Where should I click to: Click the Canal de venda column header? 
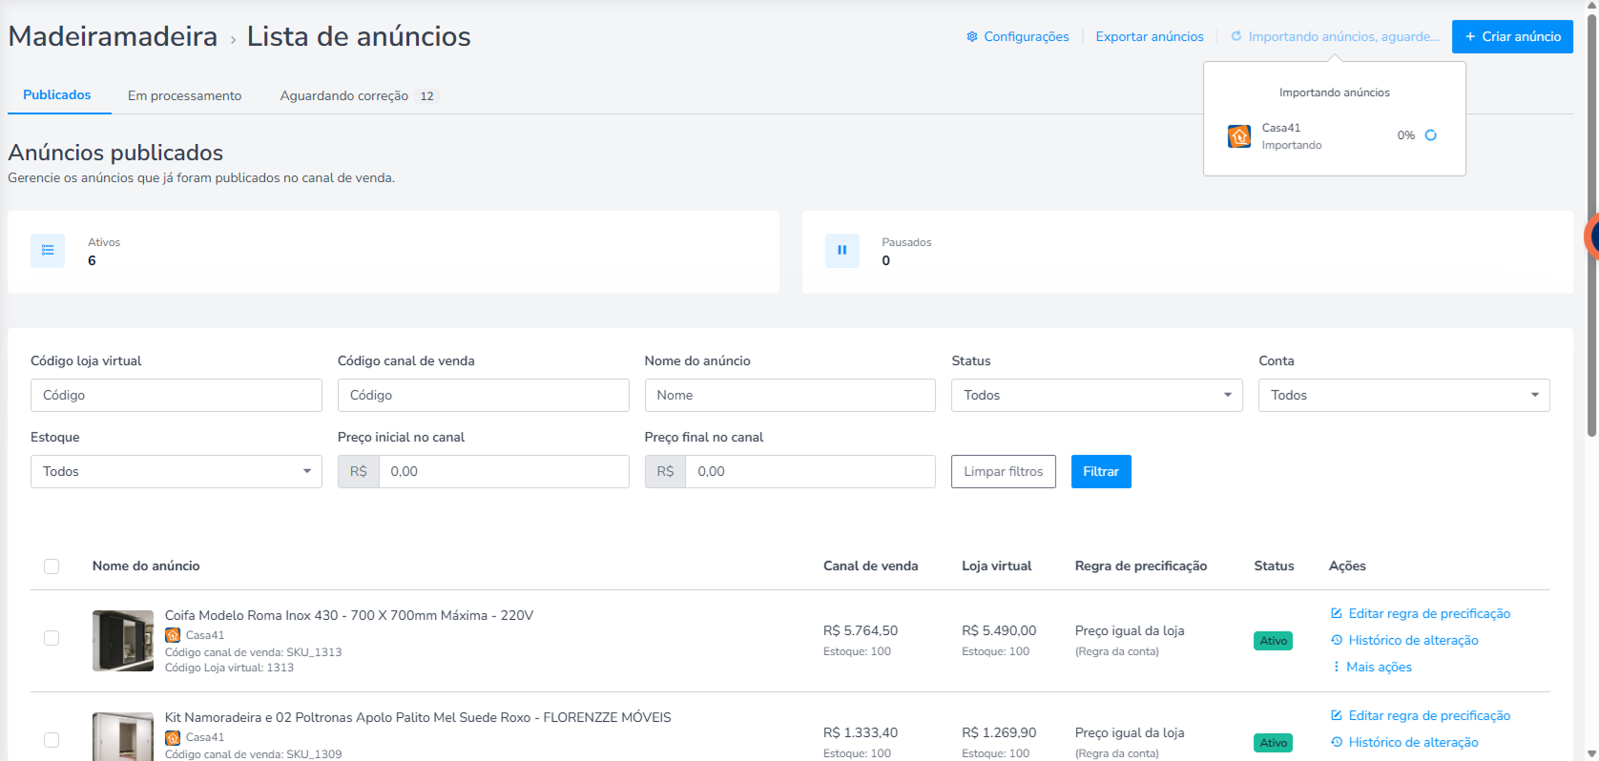pyautogui.click(x=871, y=566)
